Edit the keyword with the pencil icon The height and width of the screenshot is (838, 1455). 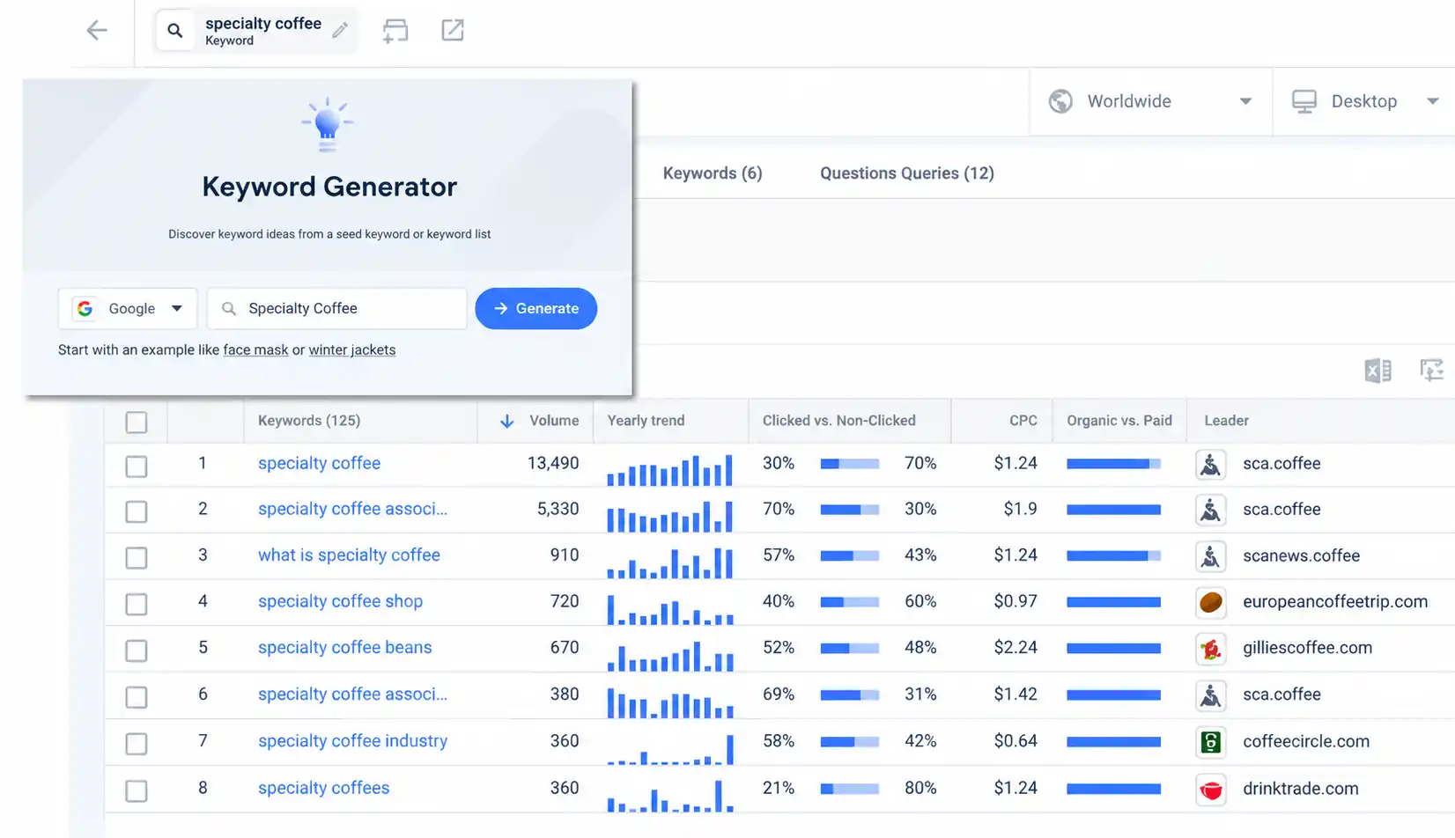click(x=340, y=31)
